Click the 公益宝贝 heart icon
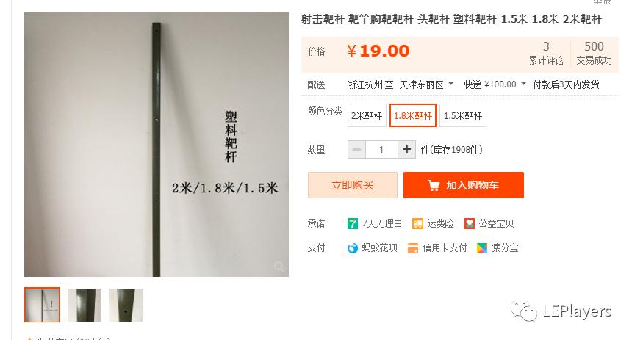This screenshot has width=632, height=340. [469, 223]
